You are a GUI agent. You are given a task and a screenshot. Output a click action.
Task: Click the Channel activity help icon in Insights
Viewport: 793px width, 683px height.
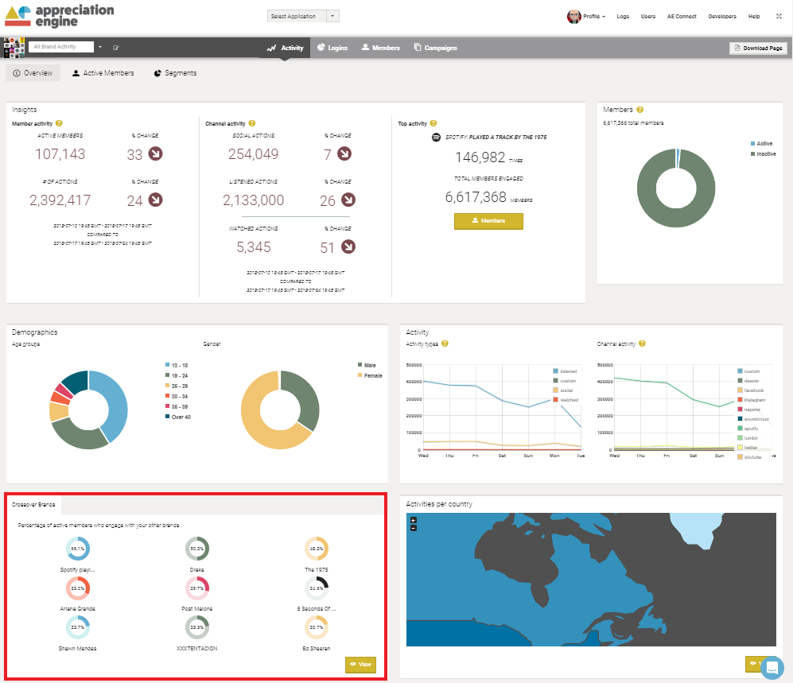(252, 123)
